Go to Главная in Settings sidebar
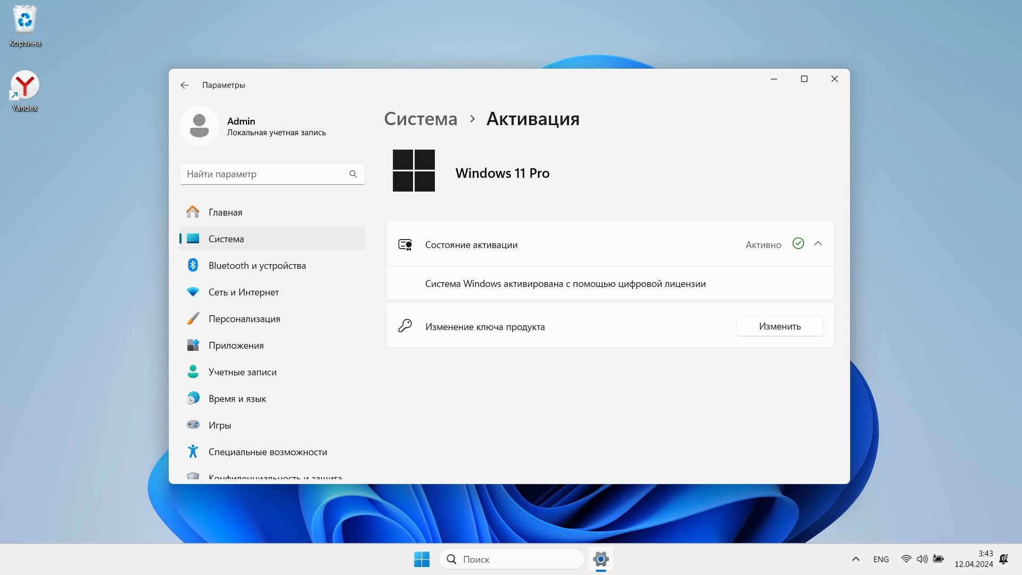1022x575 pixels. [x=225, y=212]
